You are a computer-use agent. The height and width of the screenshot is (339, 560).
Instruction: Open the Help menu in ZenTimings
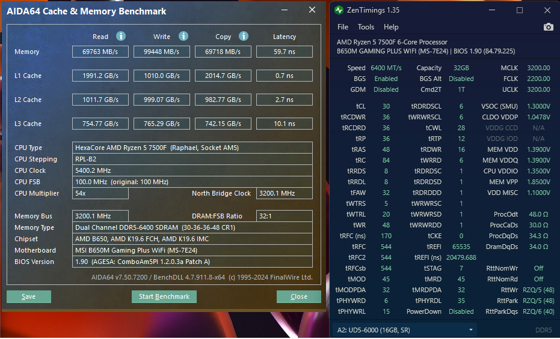click(x=391, y=27)
